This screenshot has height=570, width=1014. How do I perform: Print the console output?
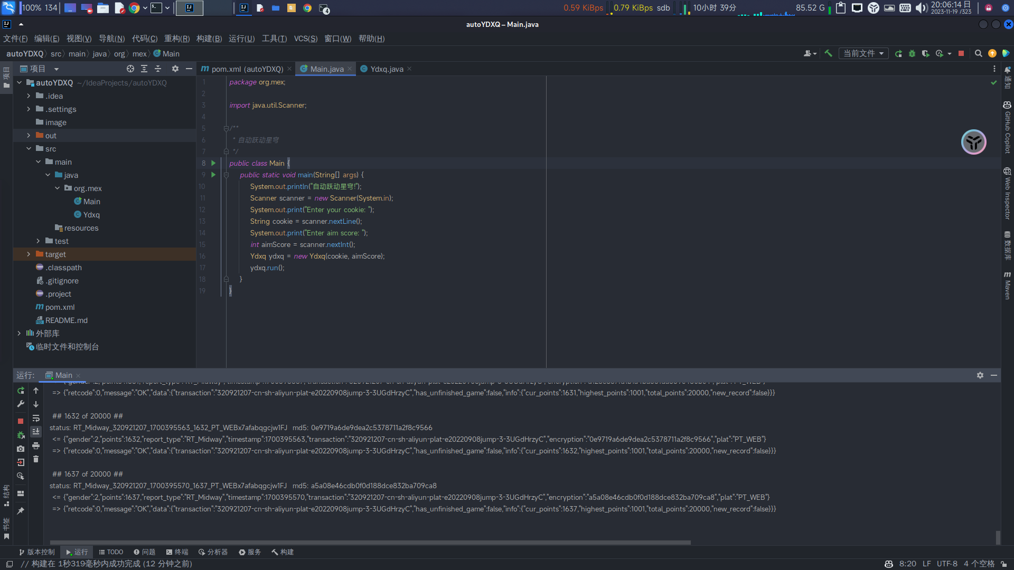click(x=36, y=445)
